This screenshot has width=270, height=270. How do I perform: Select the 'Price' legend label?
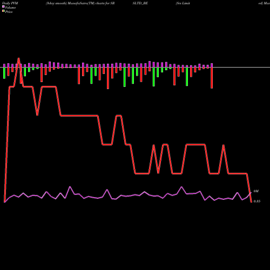pos(9,12)
